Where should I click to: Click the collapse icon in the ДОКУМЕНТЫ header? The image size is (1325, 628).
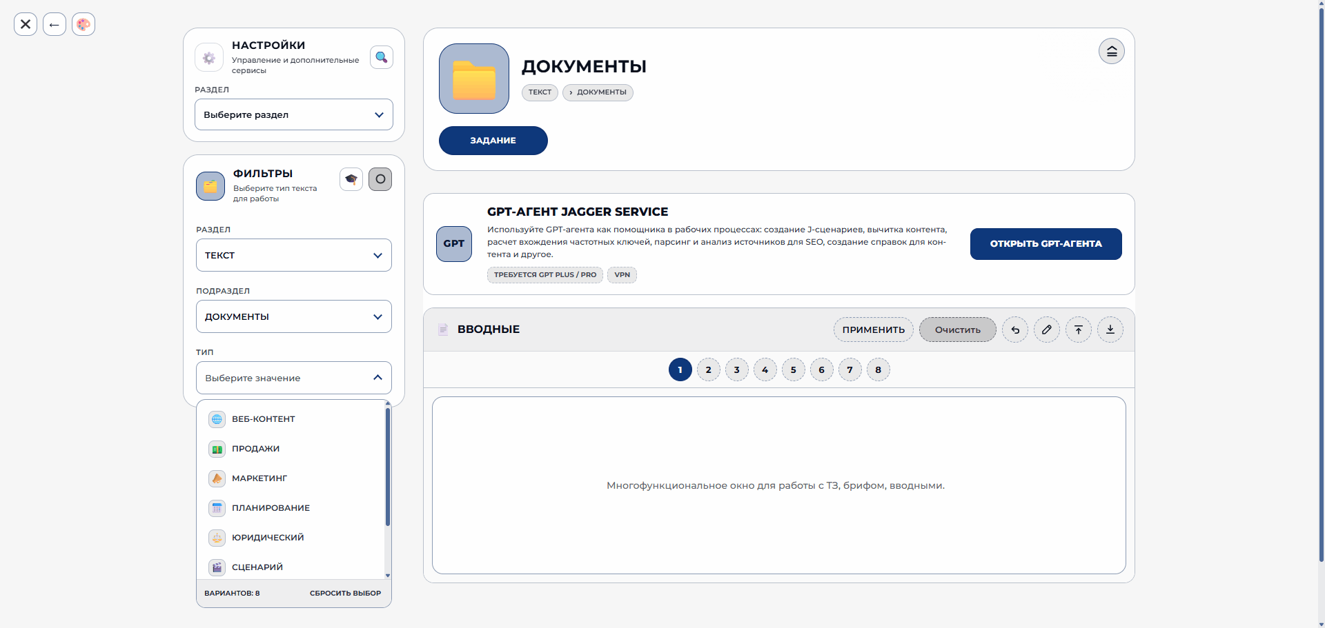pyautogui.click(x=1112, y=51)
